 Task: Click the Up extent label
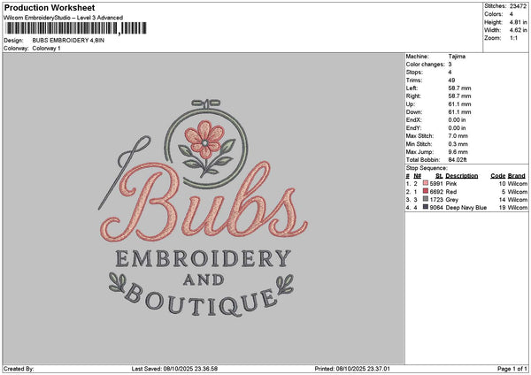(x=410, y=104)
